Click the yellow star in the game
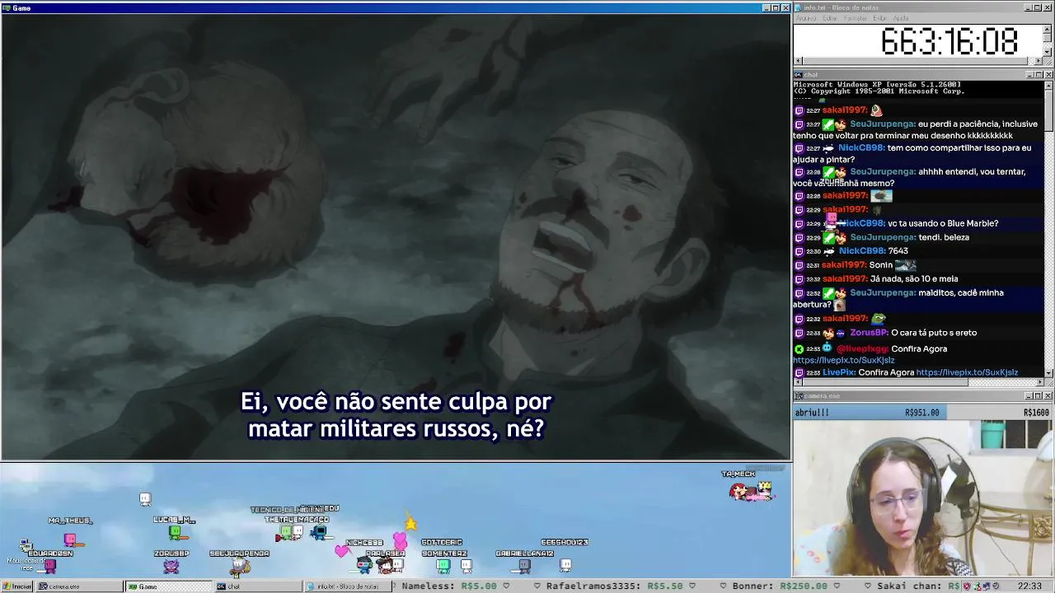The height and width of the screenshot is (593, 1055). coord(410,523)
